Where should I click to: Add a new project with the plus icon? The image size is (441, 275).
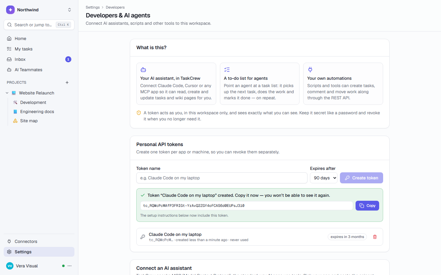tap(67, 82)
